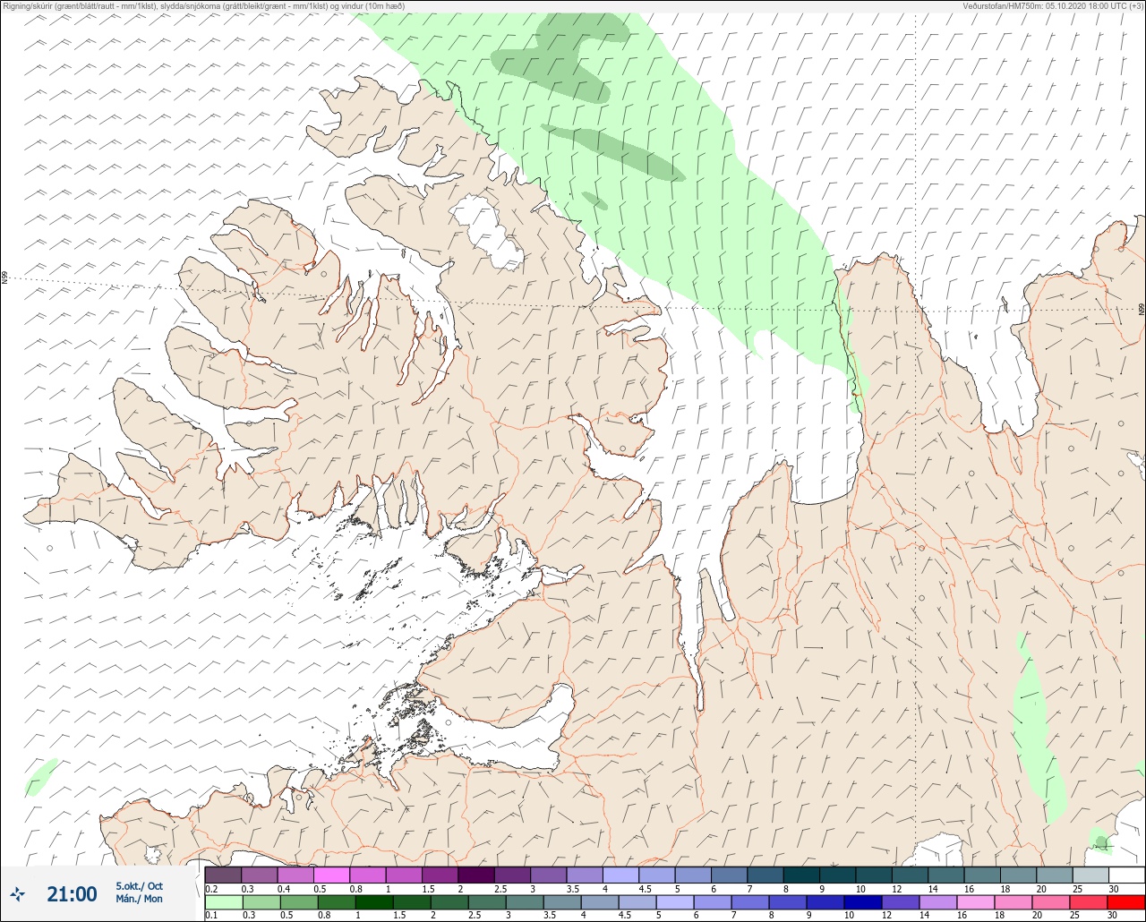Click the date text '5.okt./ Oct'
Image resolution: width=1146 pixels, height=922 pixels.
coord(139,886)
